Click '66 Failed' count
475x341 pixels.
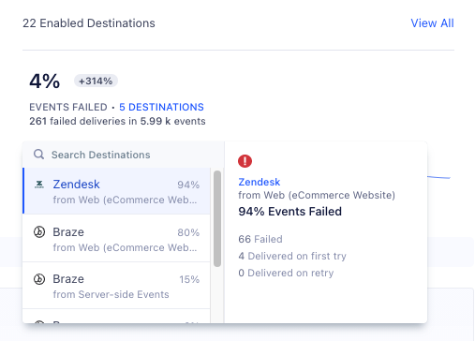click(x=260, y=239)
